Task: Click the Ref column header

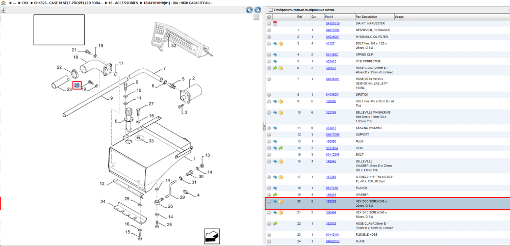Action: [x=299, y=17]
